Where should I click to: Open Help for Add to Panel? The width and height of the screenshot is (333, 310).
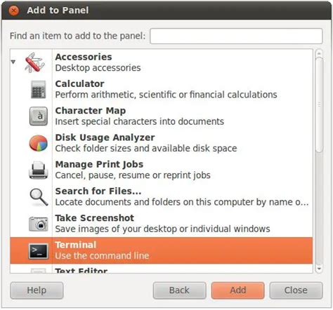37,290
